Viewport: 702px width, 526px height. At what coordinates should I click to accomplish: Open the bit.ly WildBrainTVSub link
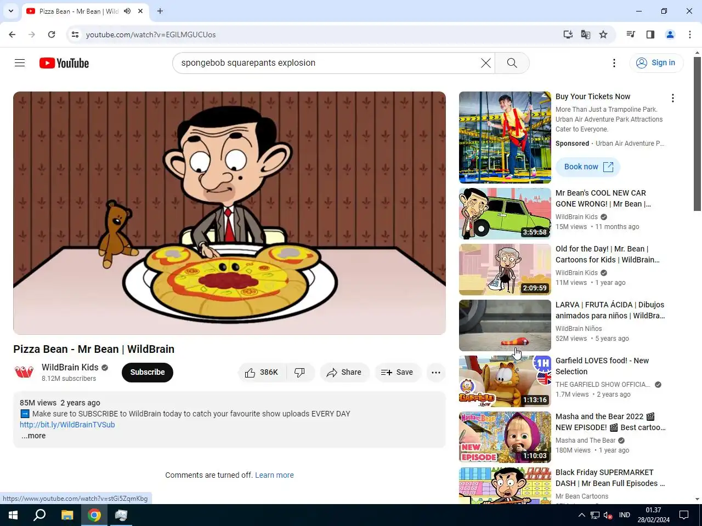pos(67,425)
